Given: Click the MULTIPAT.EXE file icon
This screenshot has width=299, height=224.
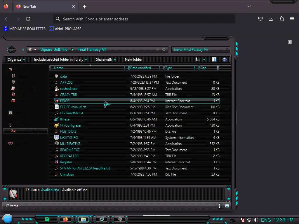Looking at the screenshot, I should (x=57, y=143).
